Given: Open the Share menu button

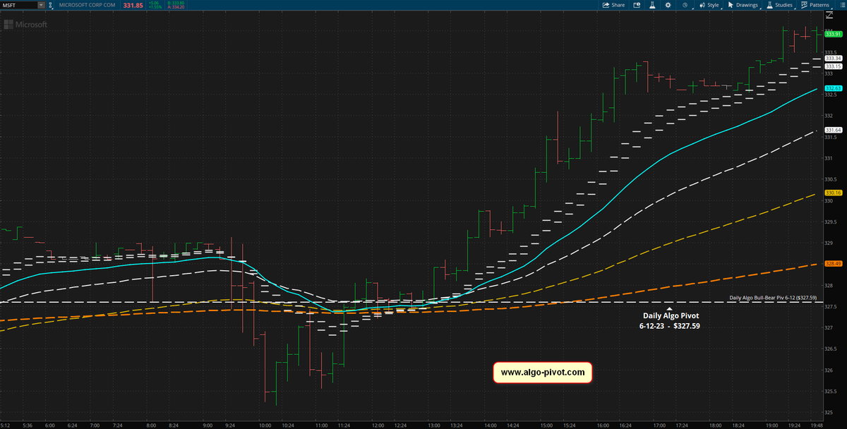Looking at the screenshot, I should click(613, 5).
